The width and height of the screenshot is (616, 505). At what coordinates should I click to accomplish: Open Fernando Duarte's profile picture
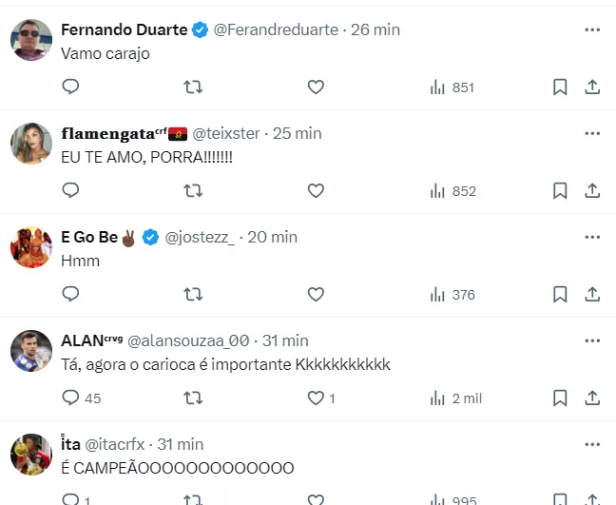(31, 40)
